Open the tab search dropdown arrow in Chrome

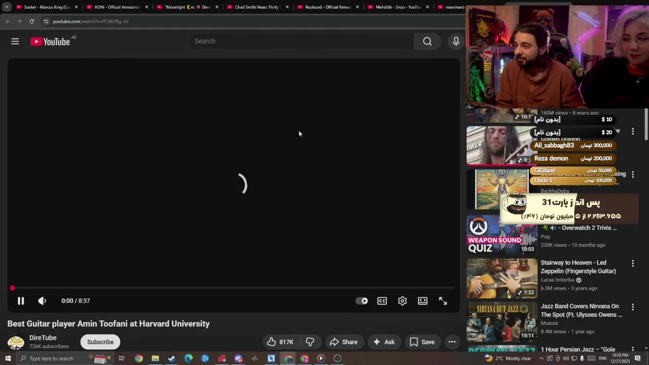[x=7, y=7]
